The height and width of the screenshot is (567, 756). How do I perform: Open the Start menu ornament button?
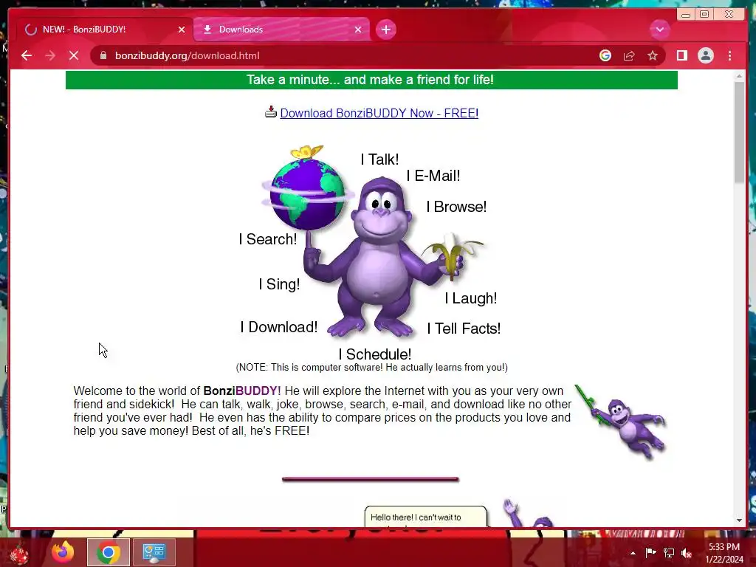pos(18,553)
